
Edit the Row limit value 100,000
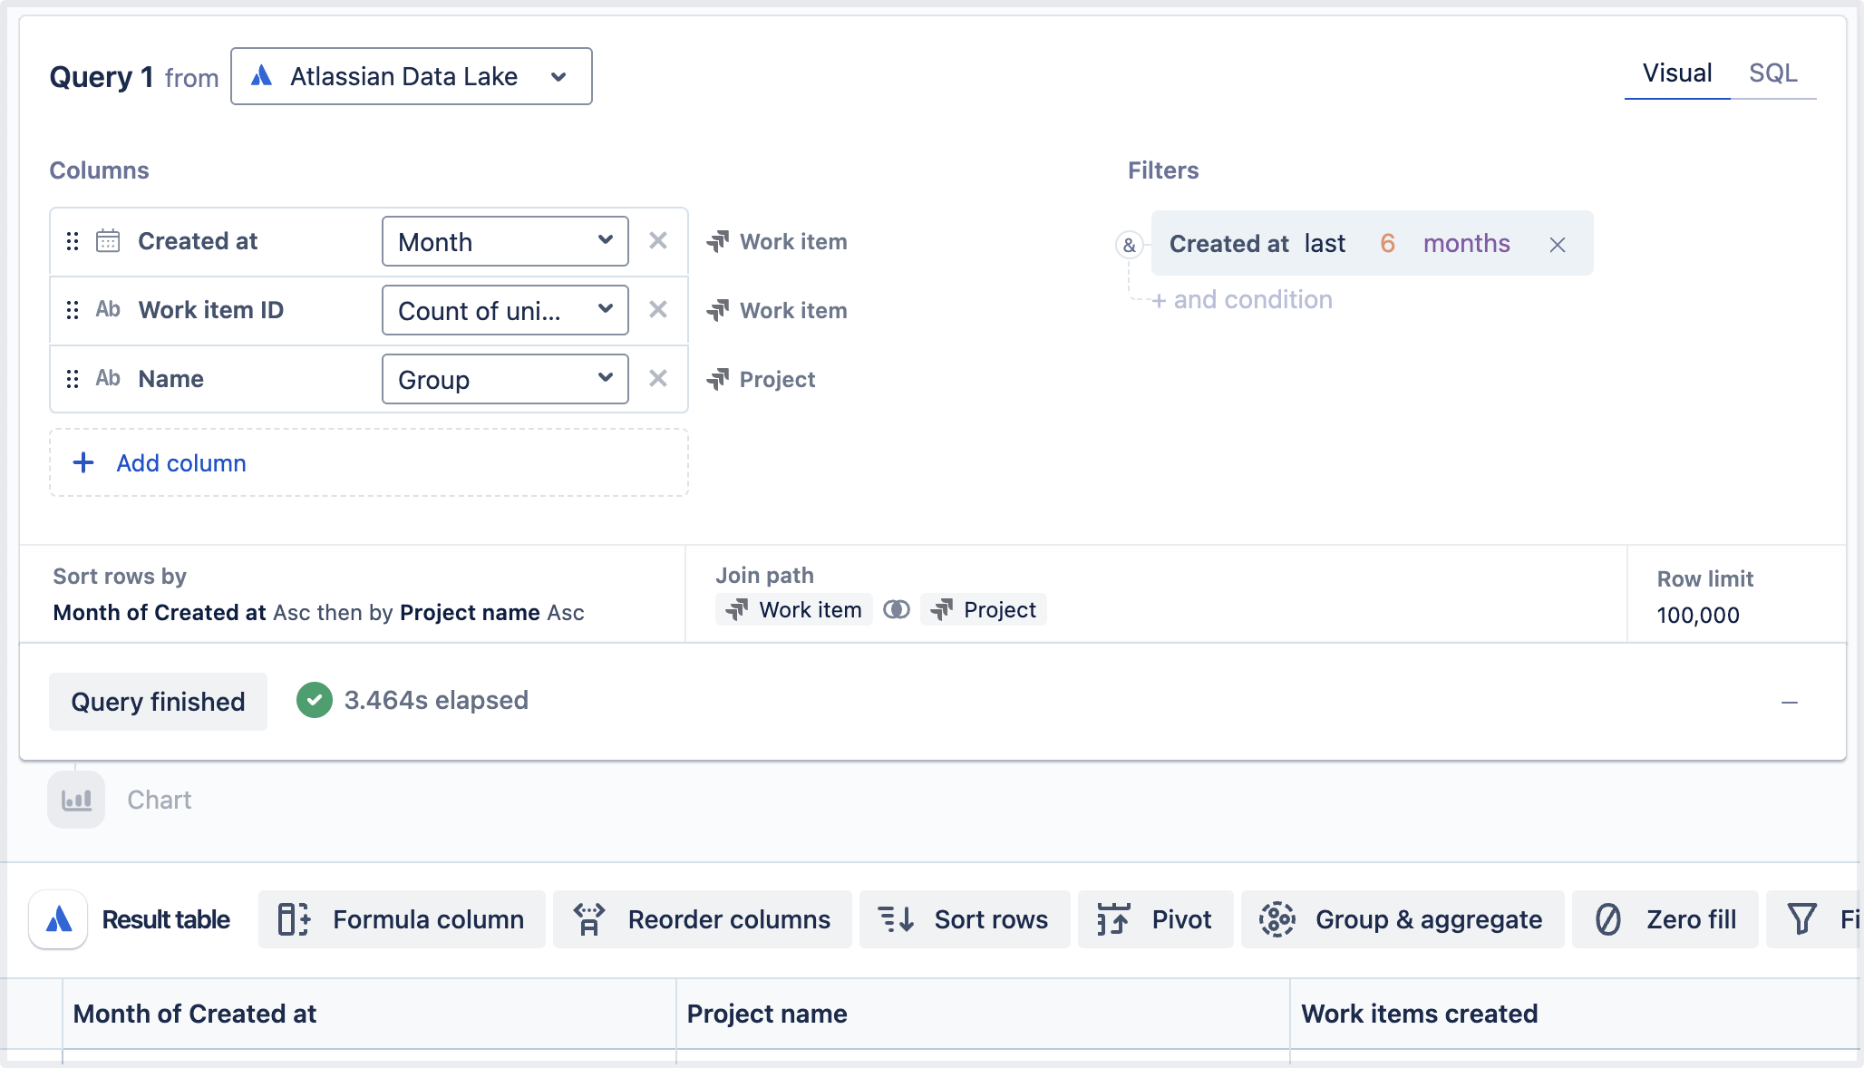pos(1698,616)
